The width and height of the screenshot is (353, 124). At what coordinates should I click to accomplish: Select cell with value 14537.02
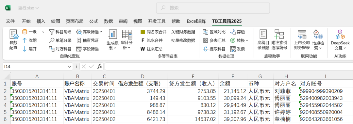tap(193, 119)
